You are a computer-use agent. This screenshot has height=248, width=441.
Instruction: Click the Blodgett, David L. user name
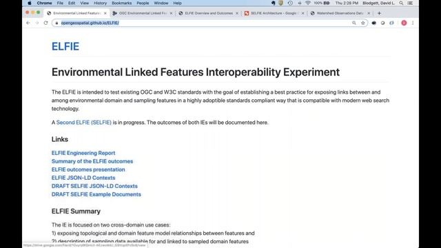(378, 3)
